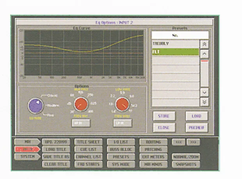
Task: Select the red highlighted mode tab
Action: [x=27, y=149]
